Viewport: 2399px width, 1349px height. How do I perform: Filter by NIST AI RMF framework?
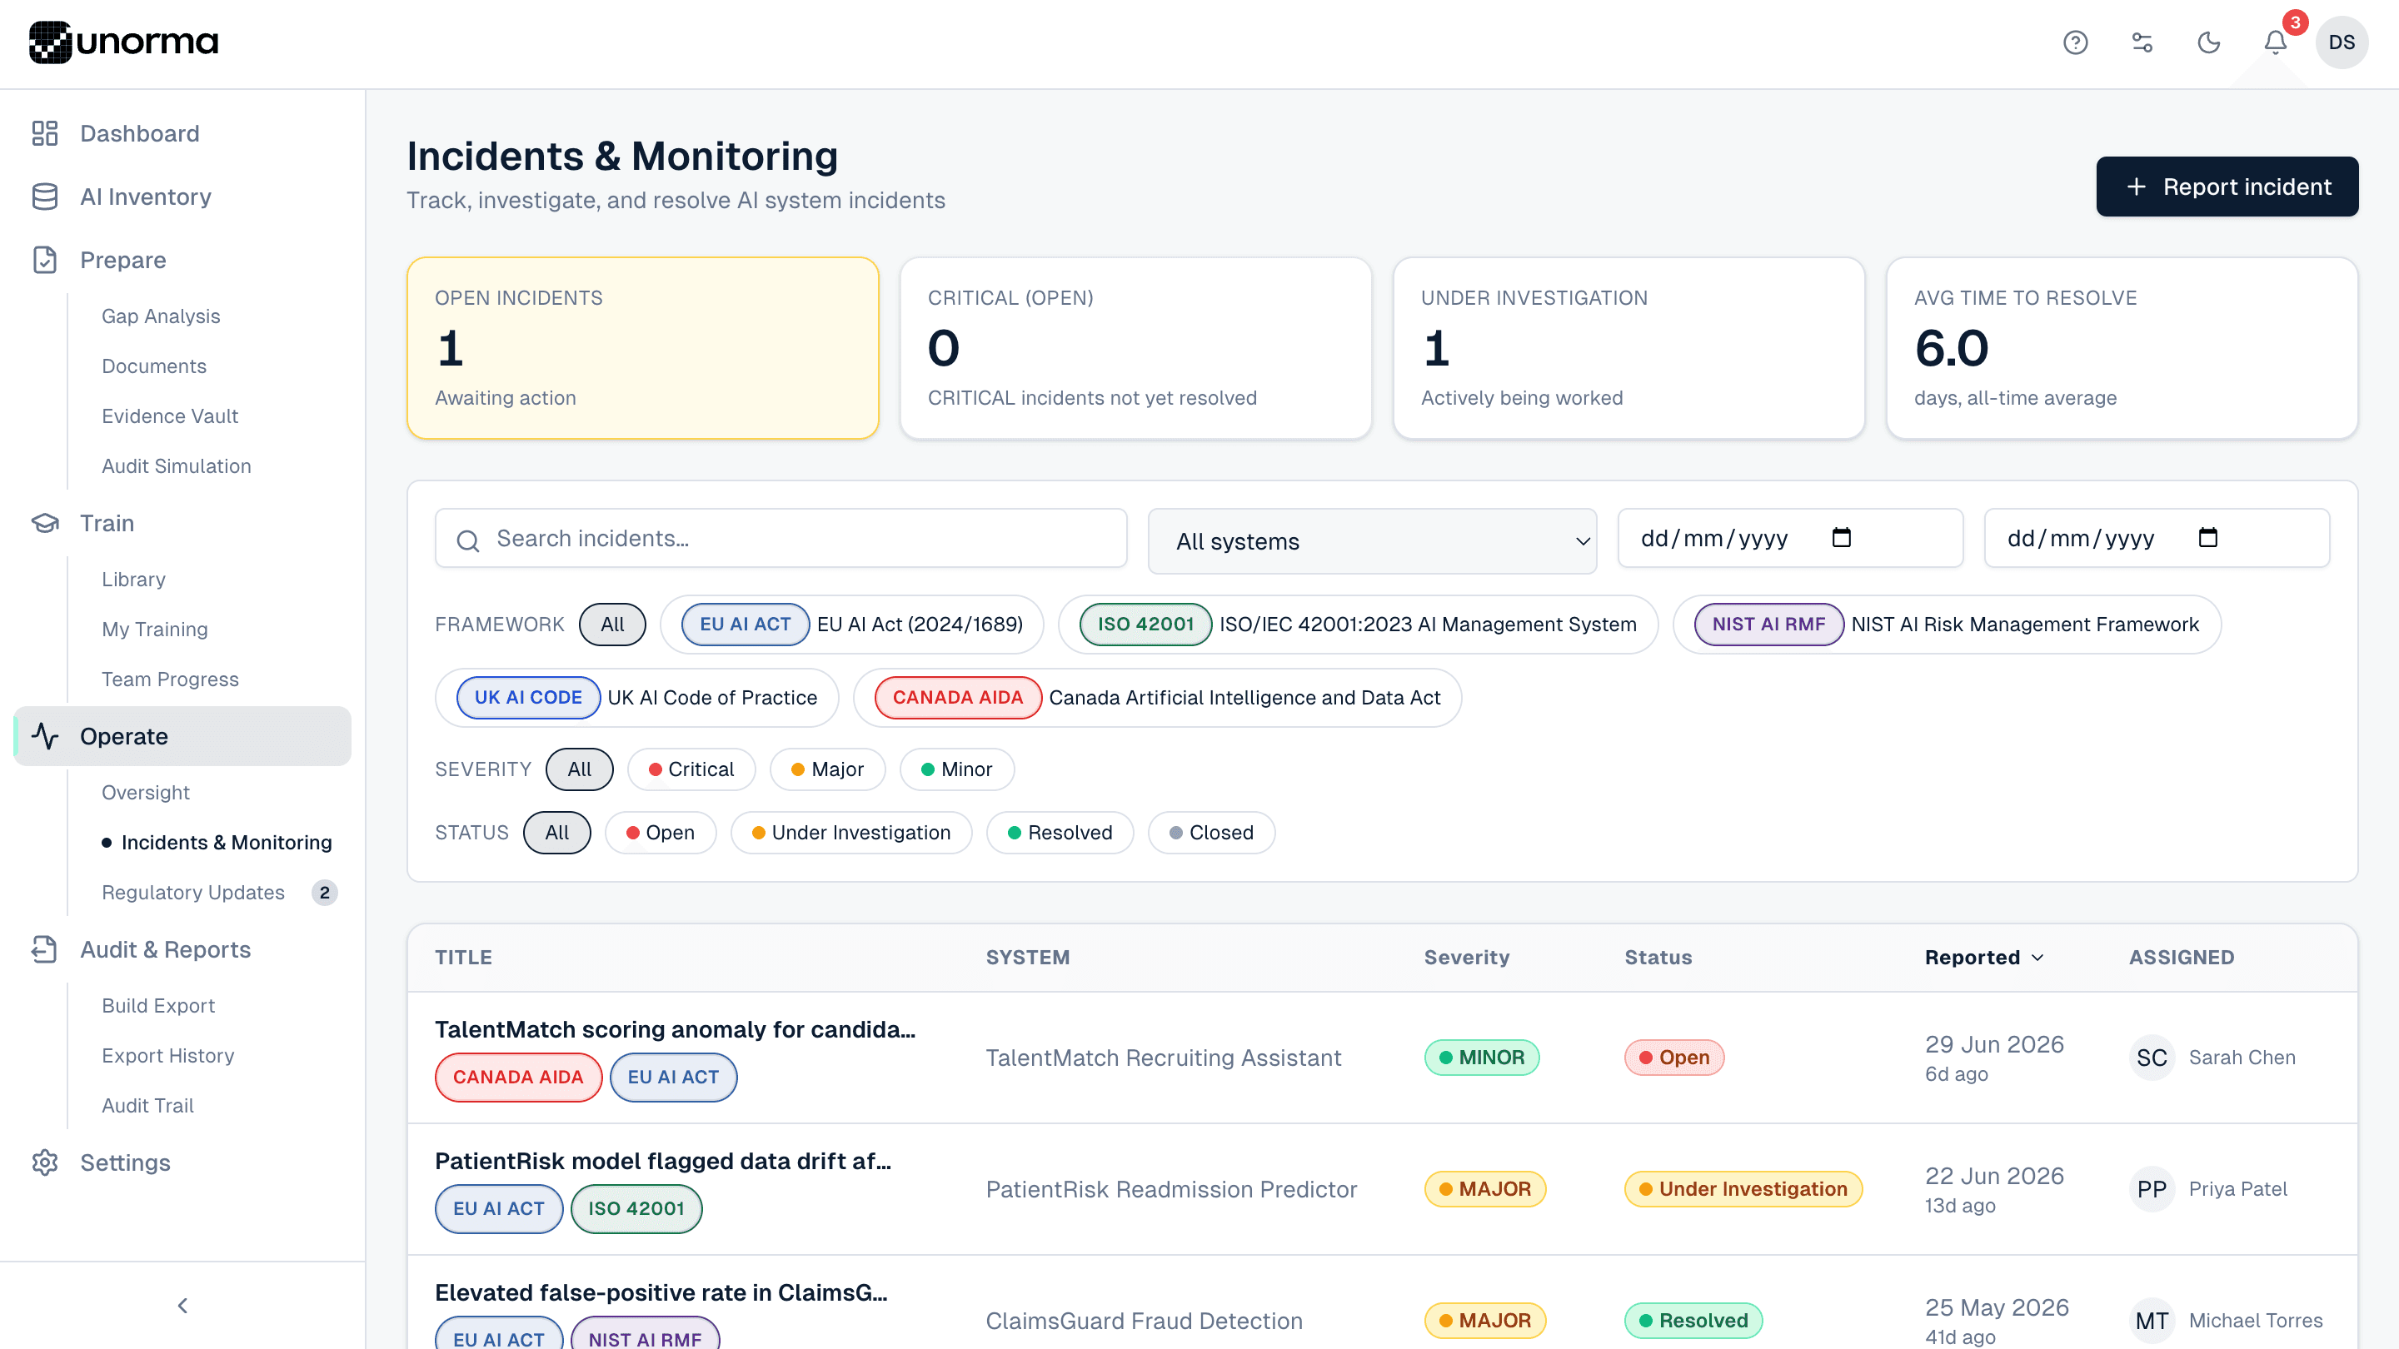click(1947, 624)
